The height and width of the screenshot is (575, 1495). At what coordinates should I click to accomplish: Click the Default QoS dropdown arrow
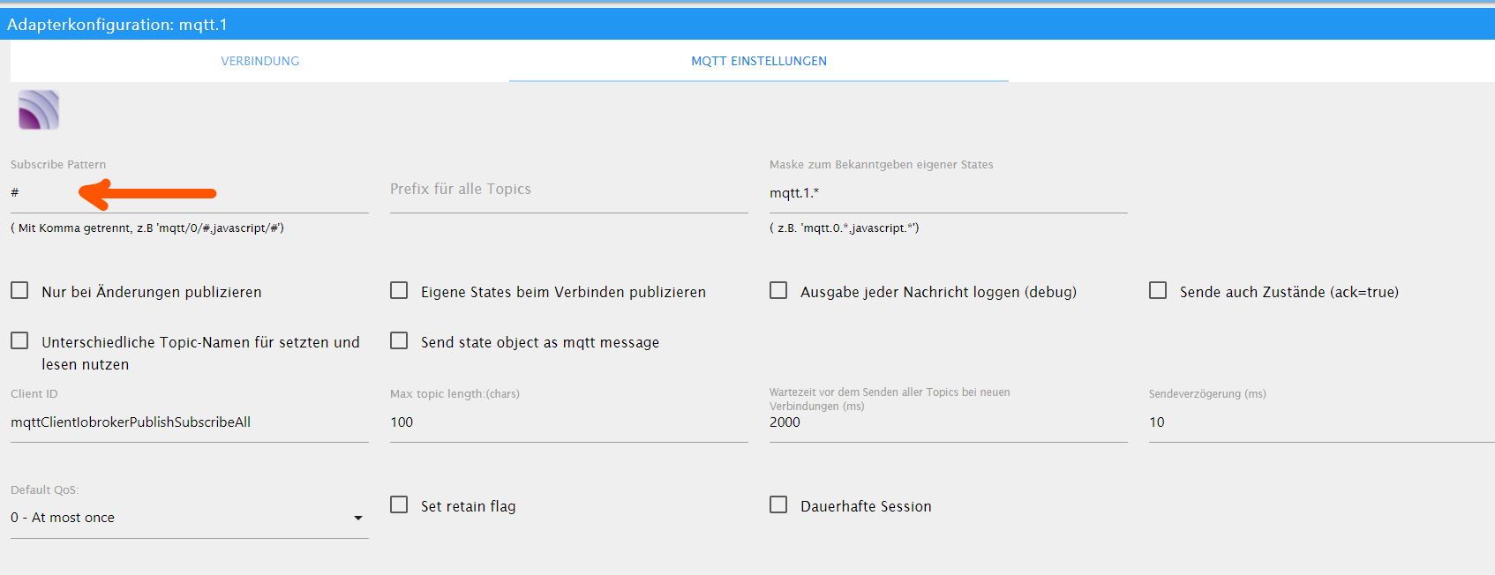[x=358, y=519]
